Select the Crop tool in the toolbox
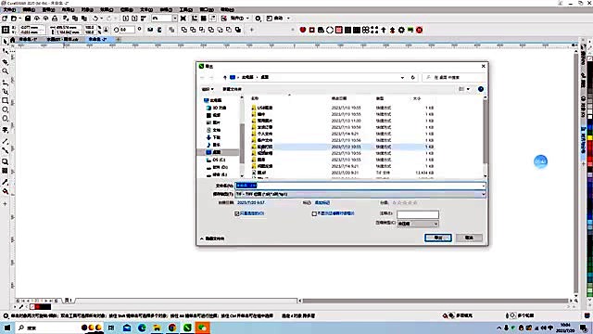Image resolution: width=593 pixels, height=334 pixels. coord(5,61)
